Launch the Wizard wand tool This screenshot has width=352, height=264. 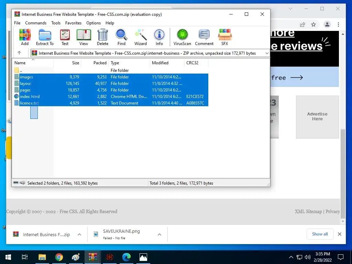coord(141,37)
